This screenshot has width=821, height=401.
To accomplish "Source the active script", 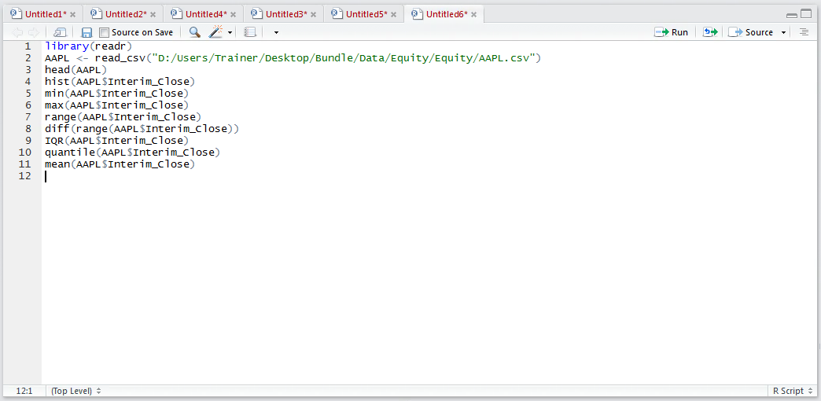I will pos(751,32).
